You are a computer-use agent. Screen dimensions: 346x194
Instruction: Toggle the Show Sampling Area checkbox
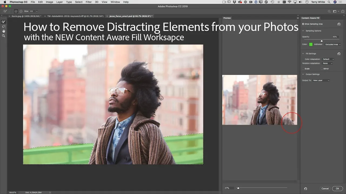(303, 24)
